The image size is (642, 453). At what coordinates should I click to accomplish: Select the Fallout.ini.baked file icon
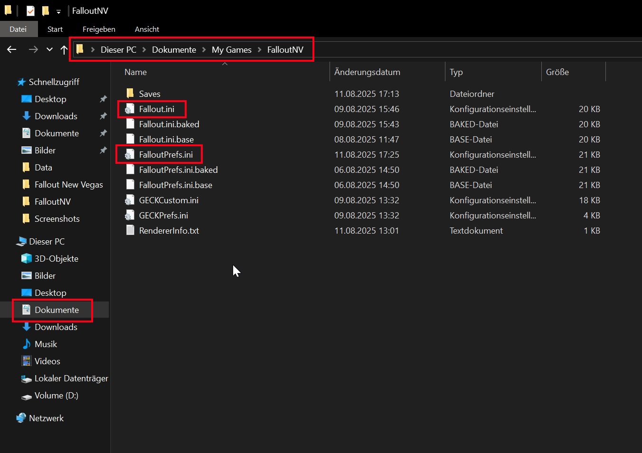click(x=130, y=124)
